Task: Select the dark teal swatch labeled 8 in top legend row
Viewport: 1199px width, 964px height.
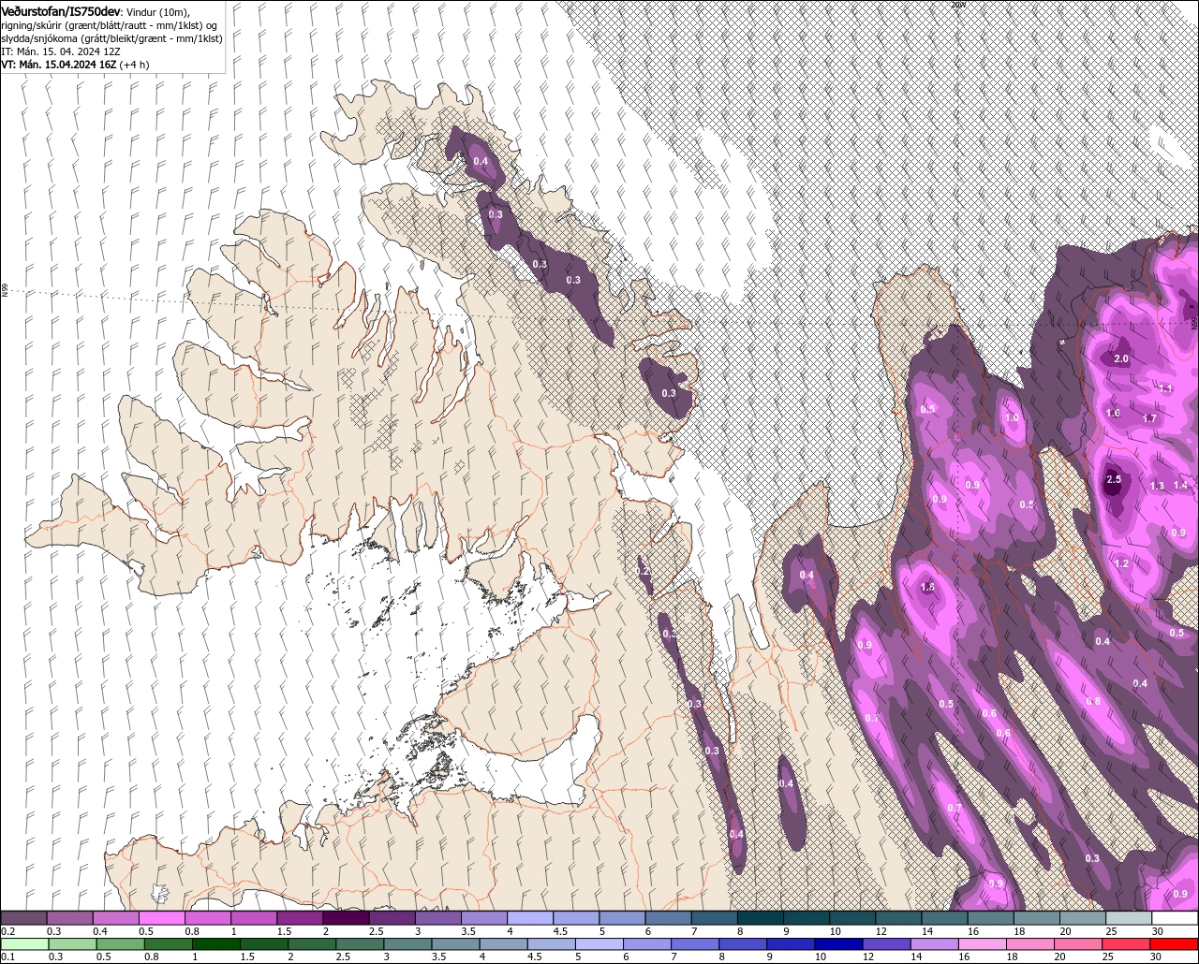Action: [762, 919]
